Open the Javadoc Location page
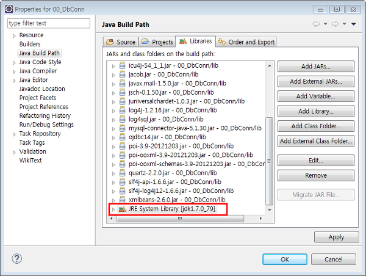 (x=42, y=89)
